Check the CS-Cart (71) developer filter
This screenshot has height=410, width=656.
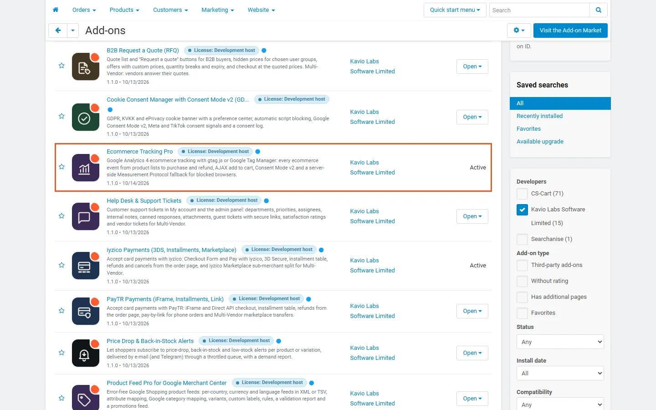[522, 194]
